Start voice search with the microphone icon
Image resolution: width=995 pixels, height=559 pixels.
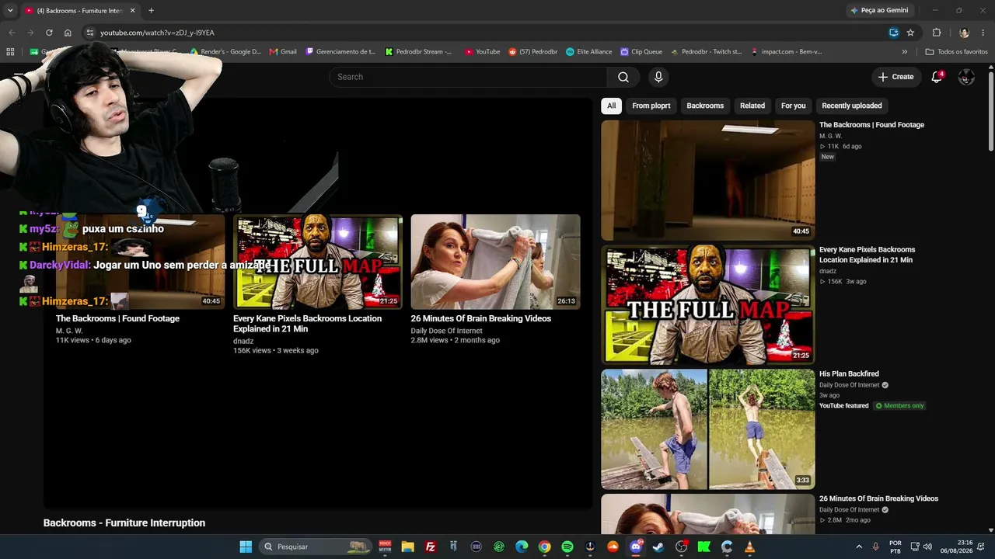coord(658,77)
